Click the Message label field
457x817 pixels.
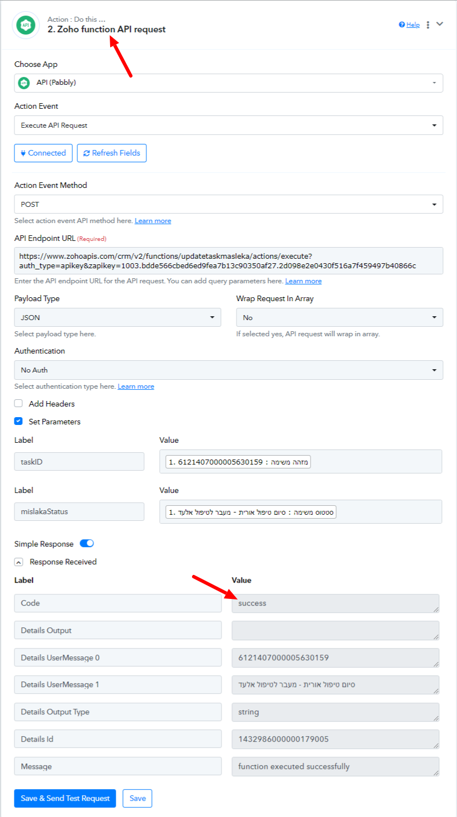[x=118, y=766]
